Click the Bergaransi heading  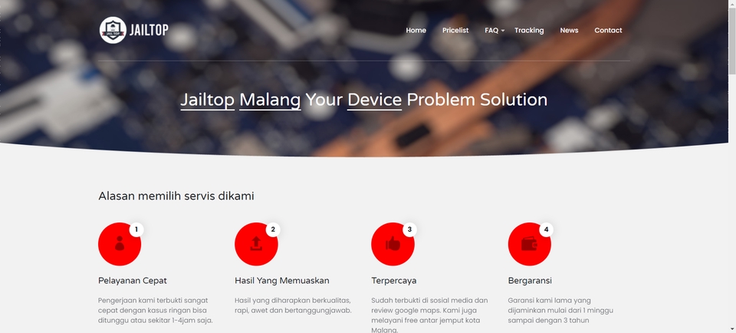(x=530, y=280)
